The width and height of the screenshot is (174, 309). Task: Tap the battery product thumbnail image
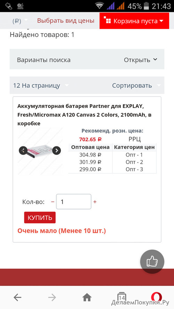click(40, 151)
